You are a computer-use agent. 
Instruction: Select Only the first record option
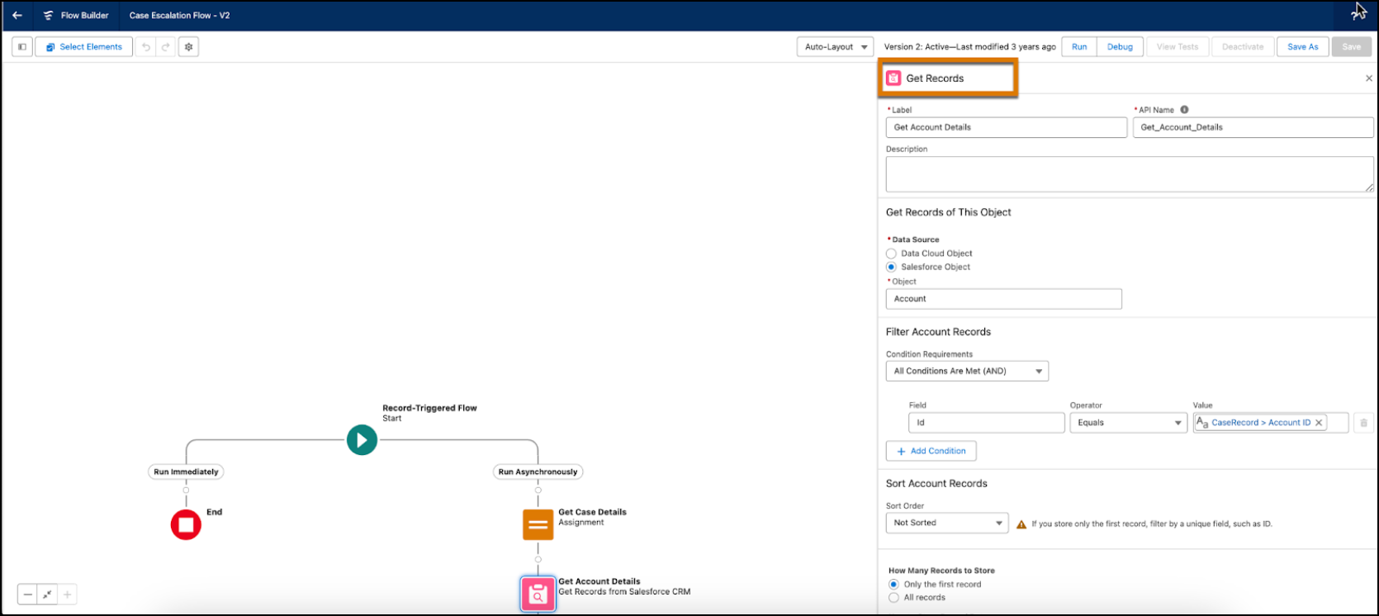point(893,585)
